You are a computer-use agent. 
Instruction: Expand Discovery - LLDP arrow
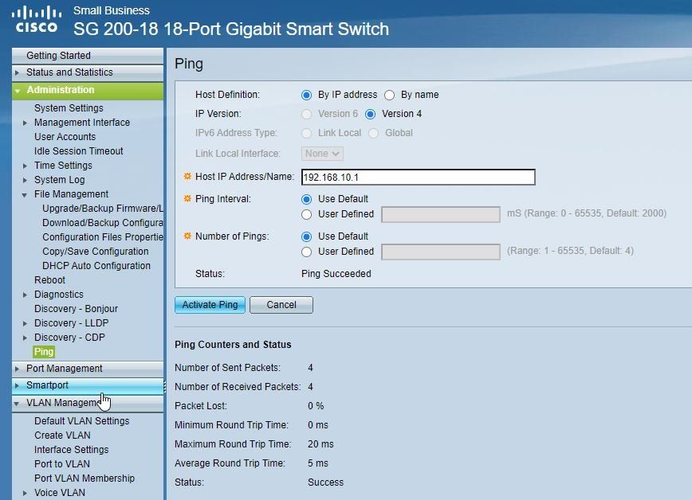(x=26, y=323)
